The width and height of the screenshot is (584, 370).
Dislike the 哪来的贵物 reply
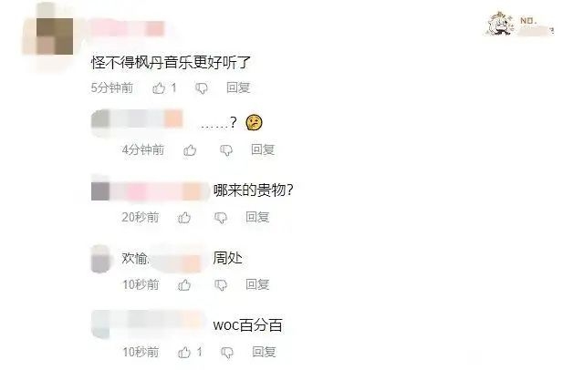[x=221, y=218]
